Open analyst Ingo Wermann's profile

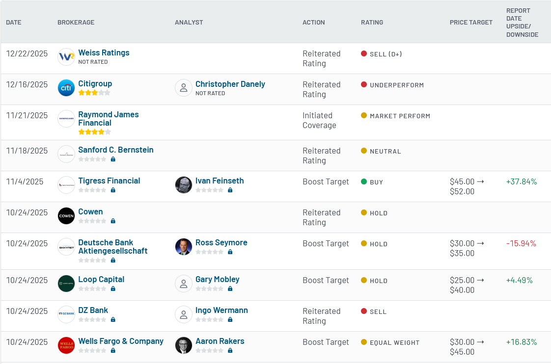click(221, 311)
